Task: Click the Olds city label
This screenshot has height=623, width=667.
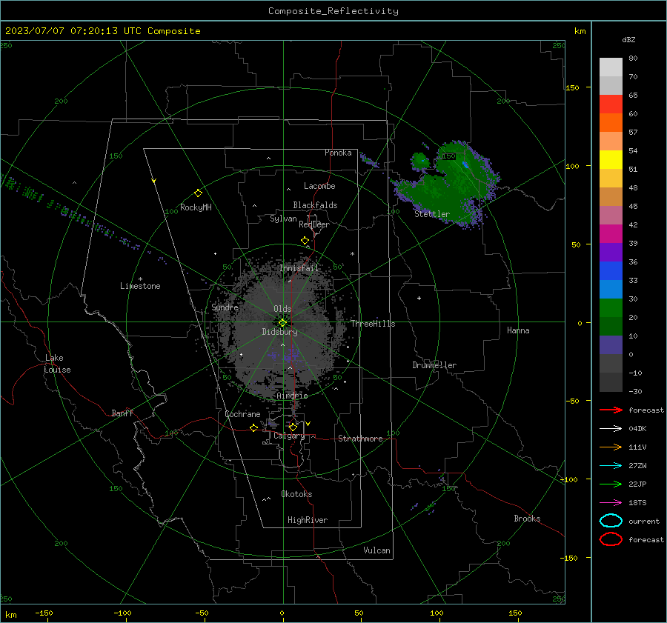Action: click(282, 309)
